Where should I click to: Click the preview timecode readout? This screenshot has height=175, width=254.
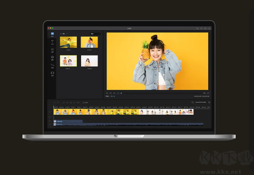click(x=202, y=96)
